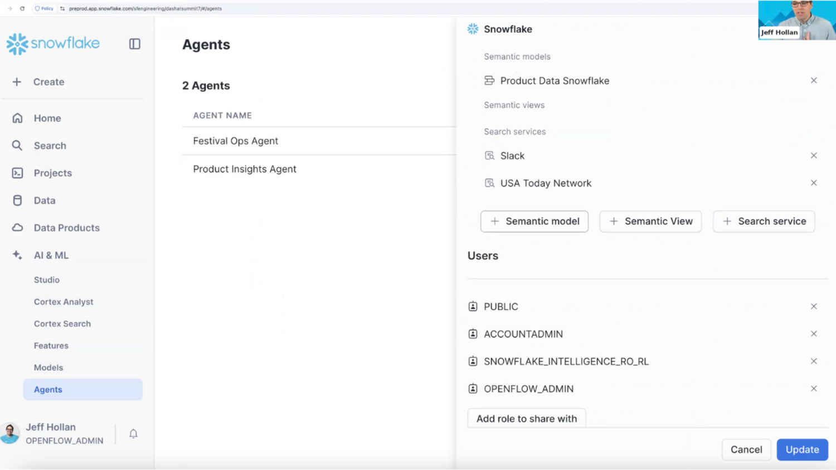Switch to the Agents section
The height and width of the screenshot is (470, 836).
click(48, 389)
